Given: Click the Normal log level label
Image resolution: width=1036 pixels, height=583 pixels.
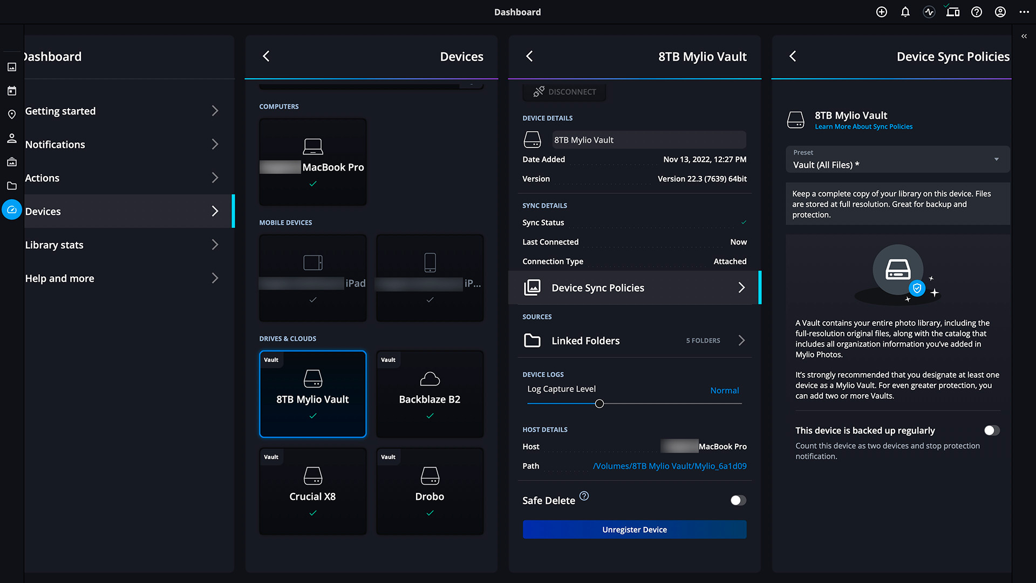Looking at the screenshot, I should pos(725,390).
